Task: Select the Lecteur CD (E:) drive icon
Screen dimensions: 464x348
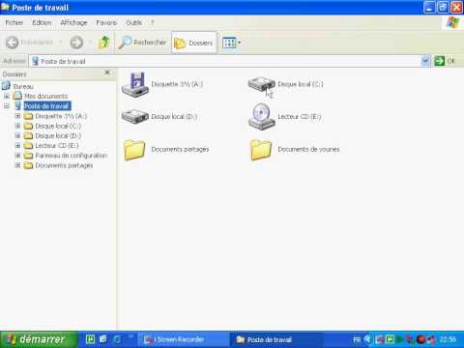Action: coord(261,117)
